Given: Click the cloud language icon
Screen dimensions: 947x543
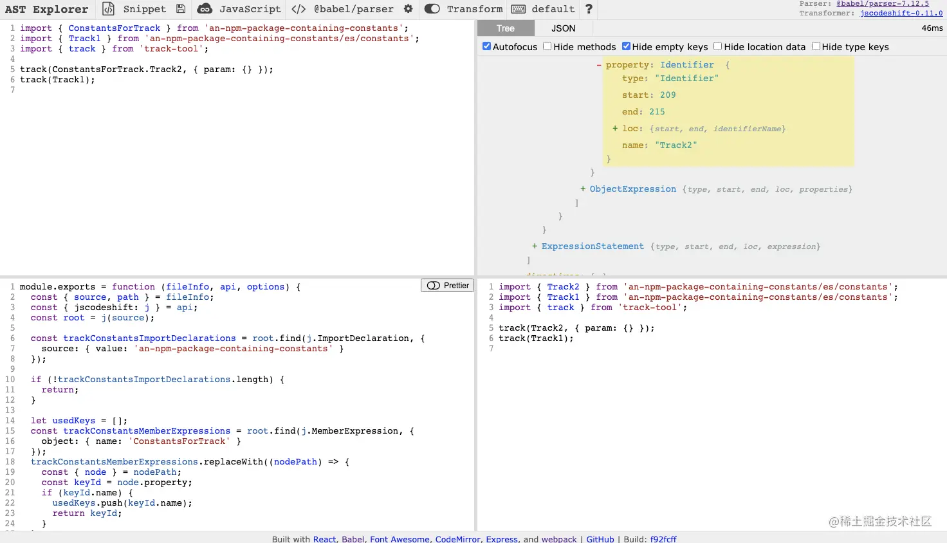Looking at the screenshot, I should pos(205,9).
